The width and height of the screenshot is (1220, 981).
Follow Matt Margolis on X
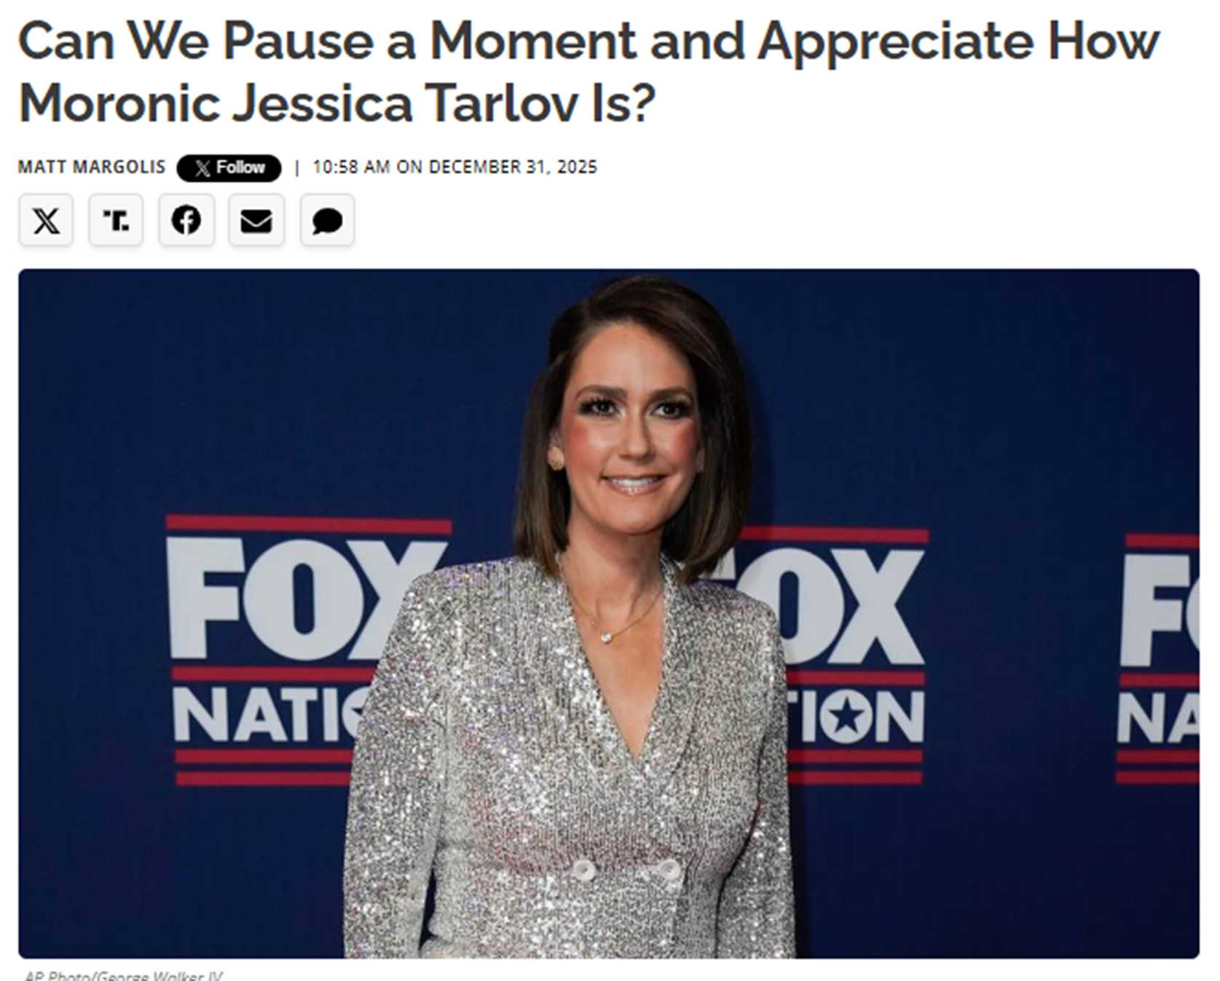tap(229, 168)
